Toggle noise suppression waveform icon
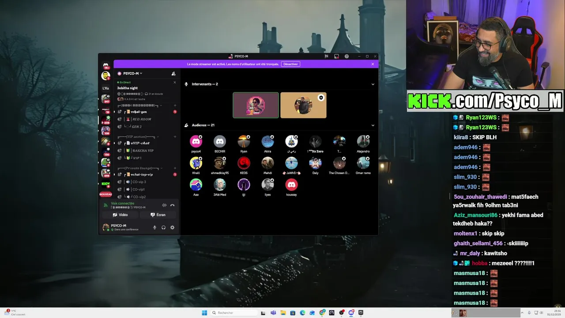The width and height of the screenshot is (565, 318). [x=164, y=205]
